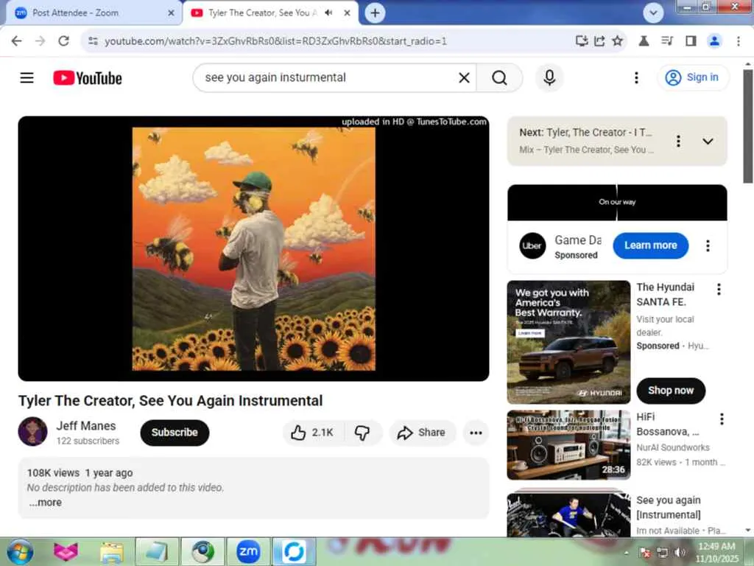Click the video title Tyler The Creator
Screen dimensions: 754x566
[170, 400]
